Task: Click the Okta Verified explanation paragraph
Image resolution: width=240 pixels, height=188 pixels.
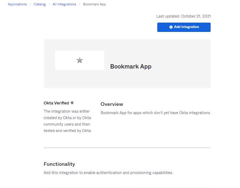Action: coord(67,121)
